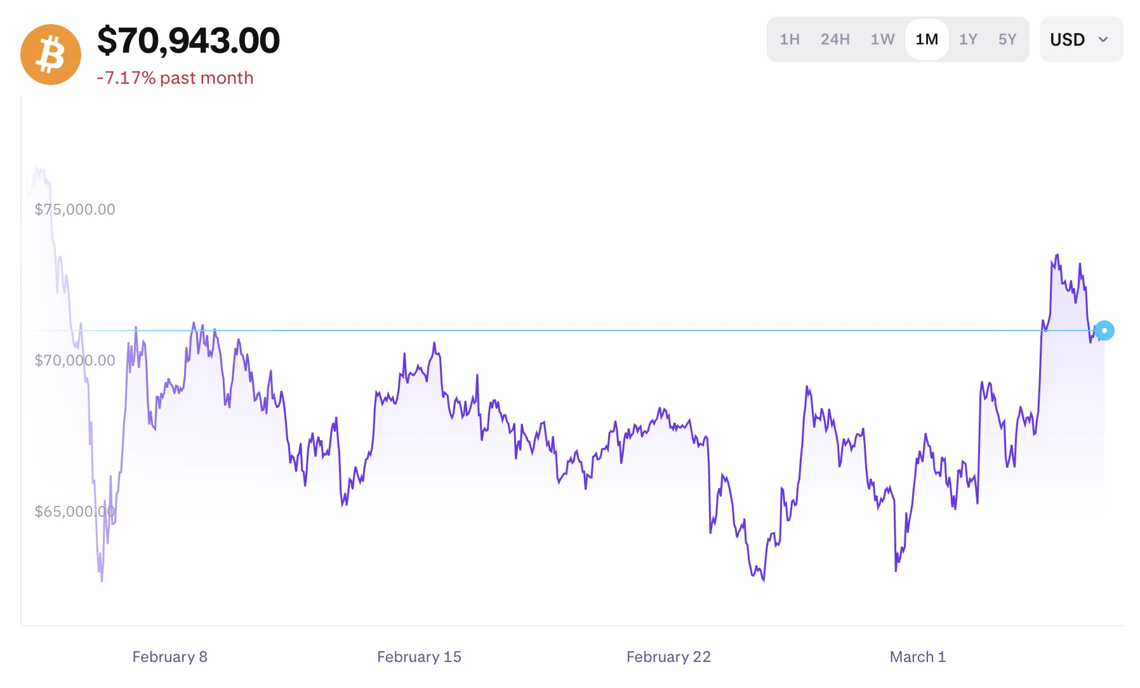The height and width of the screenshot is (688, 1140).
Task: Click the February 8 date label
Action: click(169, 657)
